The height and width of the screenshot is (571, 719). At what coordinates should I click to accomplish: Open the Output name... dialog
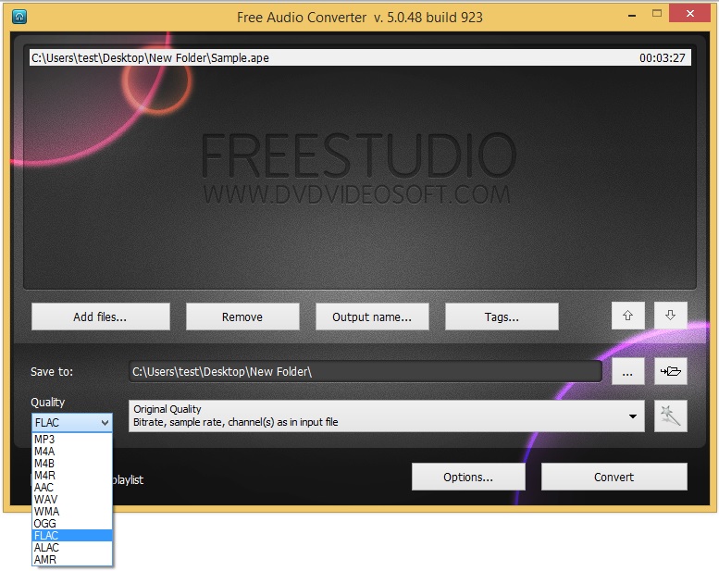click(x=372, y=317)
